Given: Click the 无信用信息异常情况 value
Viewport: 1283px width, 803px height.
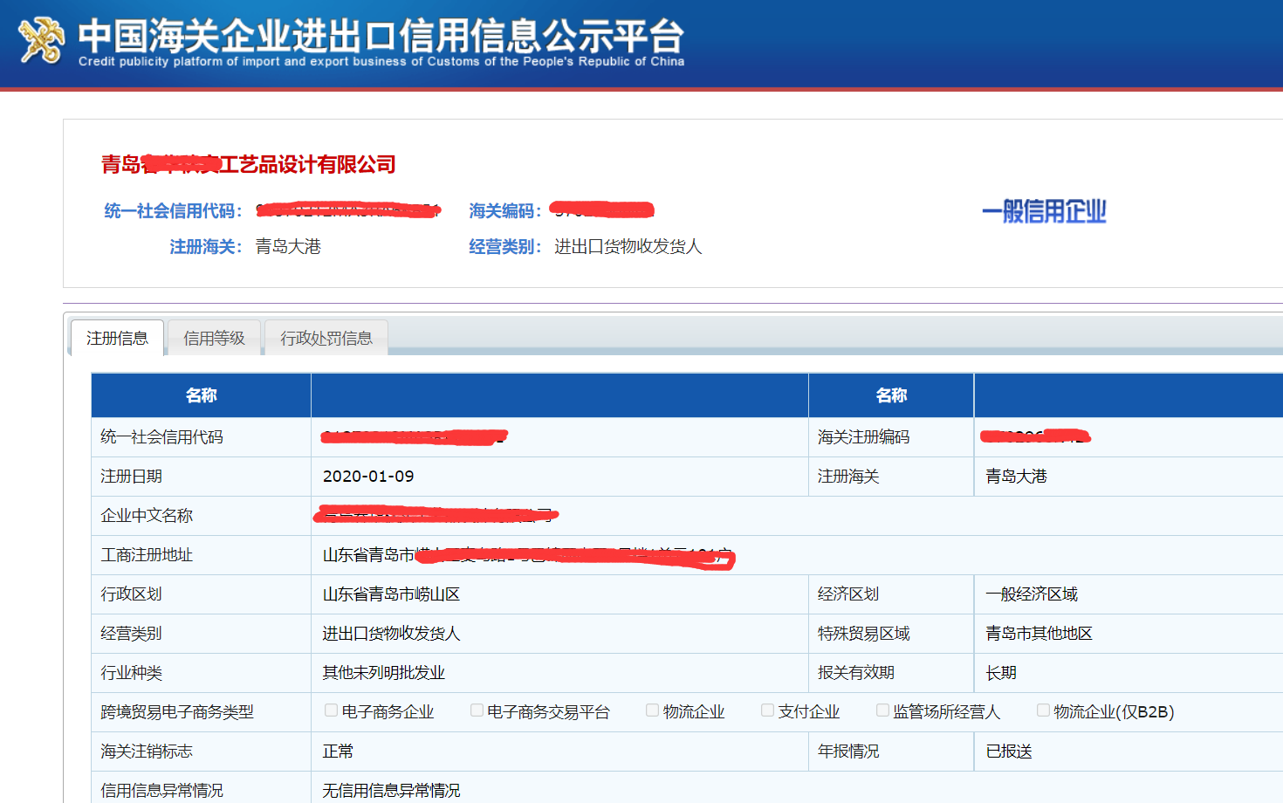Looking at the screenshot, I should coord(391,791).
